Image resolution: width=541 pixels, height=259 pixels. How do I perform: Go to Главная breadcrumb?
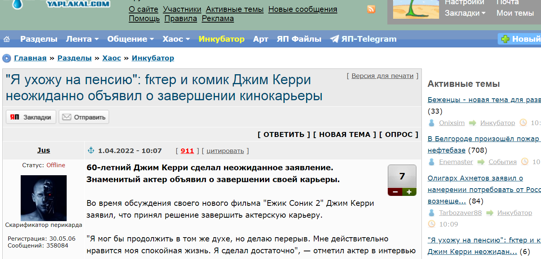coord(30,58)
